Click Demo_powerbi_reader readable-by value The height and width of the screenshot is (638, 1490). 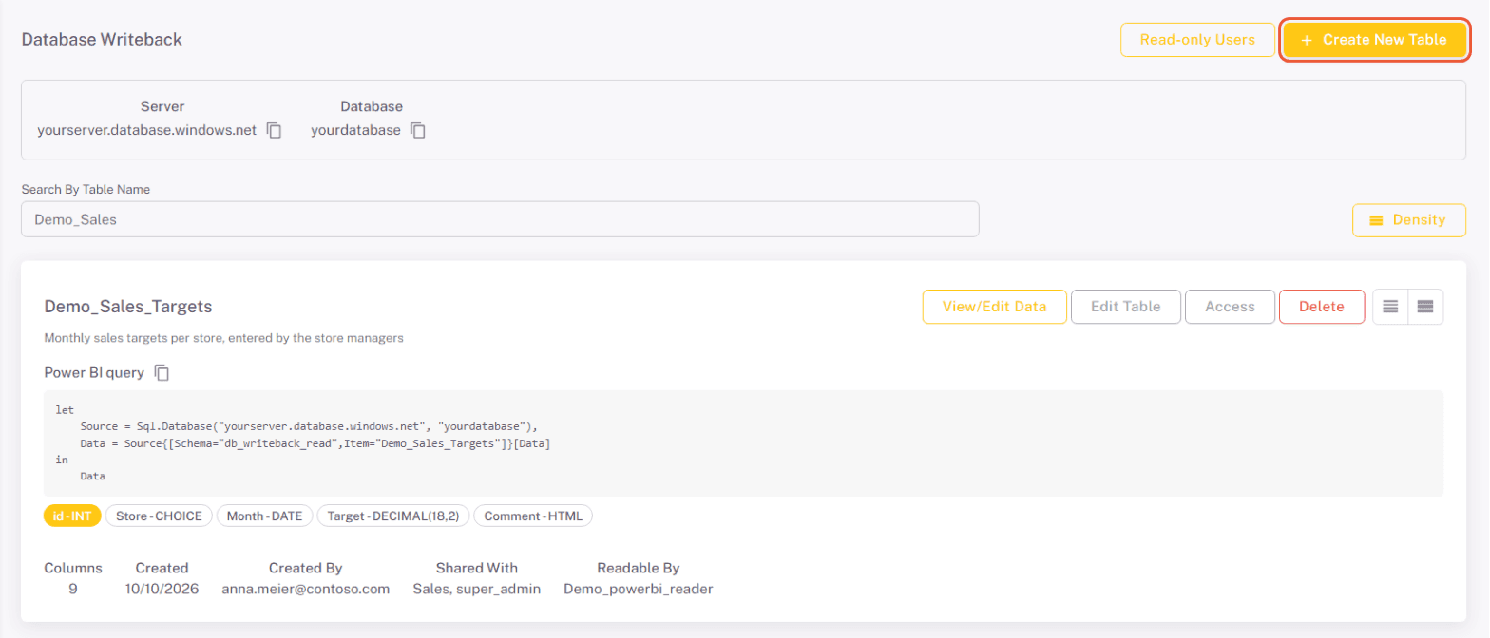[x=639, y=589]
